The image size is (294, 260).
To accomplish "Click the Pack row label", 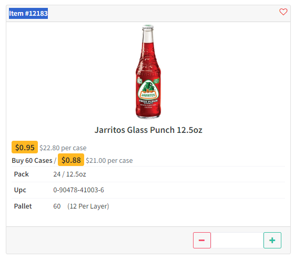I will (x=22, y=174).
